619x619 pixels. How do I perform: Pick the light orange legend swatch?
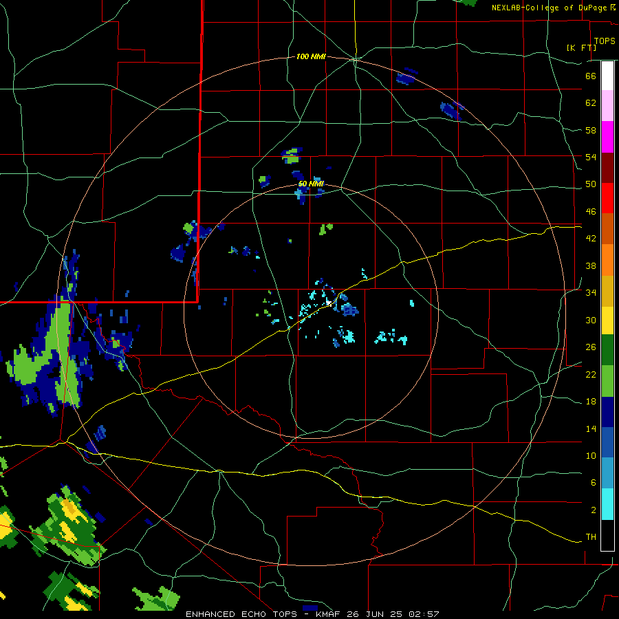click(607, 260)
